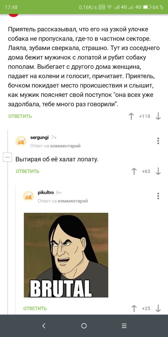The width and height of the screenshot is (168, 337).
Task: Downvote the comment rated +118
Action: 158,116
